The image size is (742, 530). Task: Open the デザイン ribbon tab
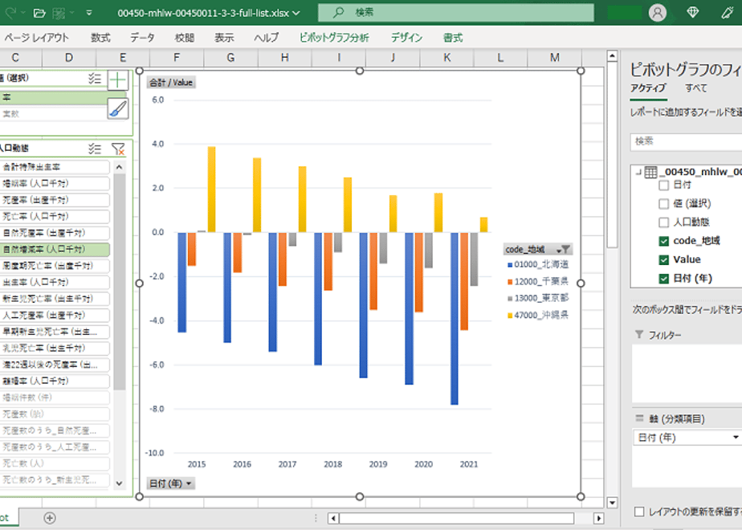pos(406,38)
